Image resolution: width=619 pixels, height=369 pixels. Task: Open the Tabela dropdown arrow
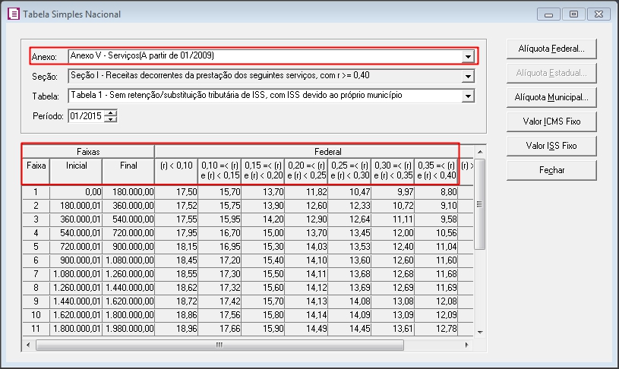coord(468,96)
